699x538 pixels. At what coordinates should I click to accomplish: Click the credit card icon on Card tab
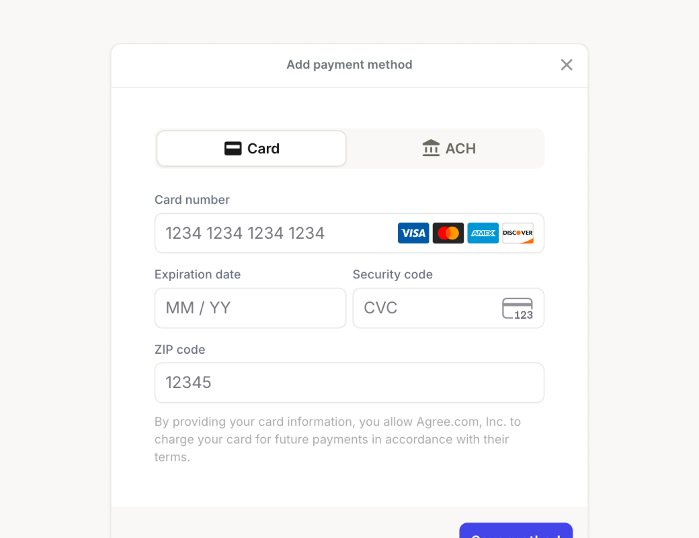pos(233,149)
